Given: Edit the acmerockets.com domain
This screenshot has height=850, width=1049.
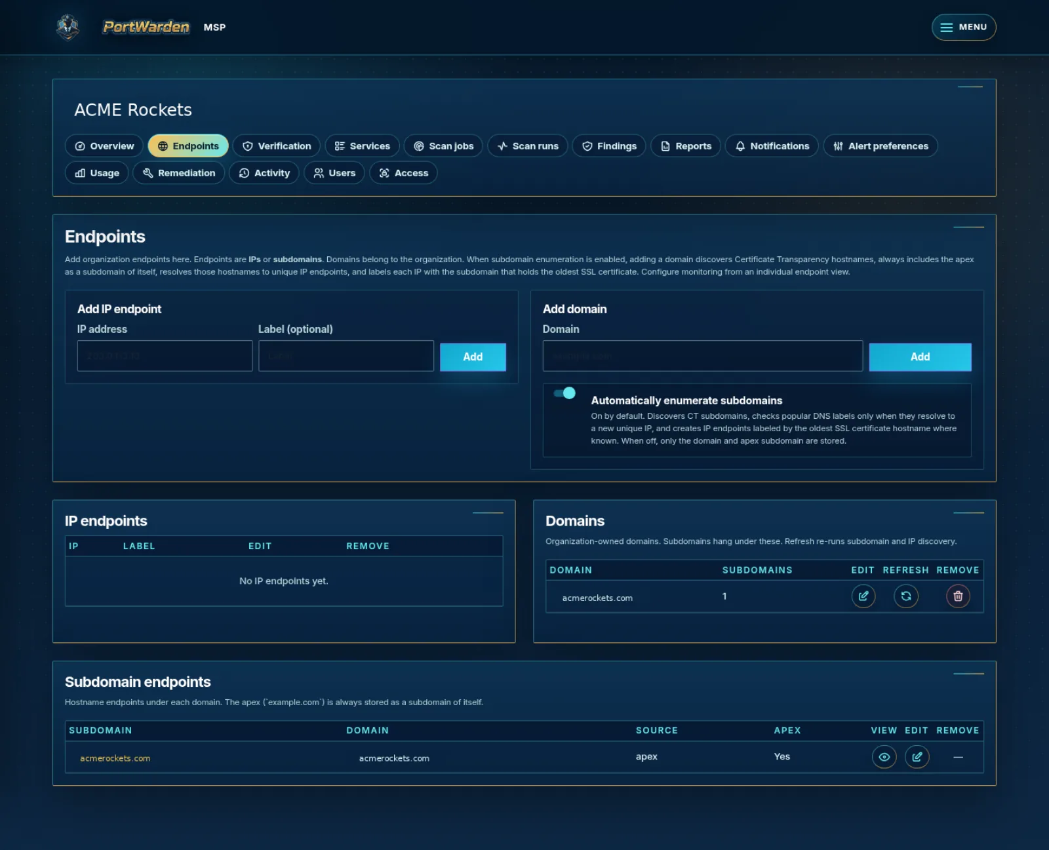Looking at the screenshot, I should 863,596.
